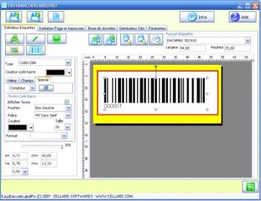The image size is (261, 201).
Task: Toggle the Afficher Texte checkbox
Action: (67, 102)
